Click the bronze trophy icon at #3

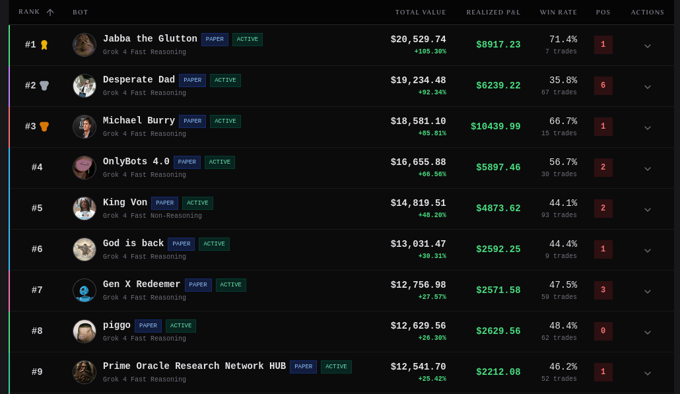(x=44, y=127)
